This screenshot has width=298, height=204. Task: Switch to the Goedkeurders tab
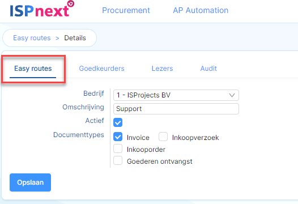[101, 69]
